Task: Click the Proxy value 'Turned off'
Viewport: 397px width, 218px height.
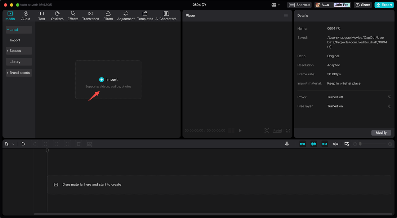Action: coord(335,97)
